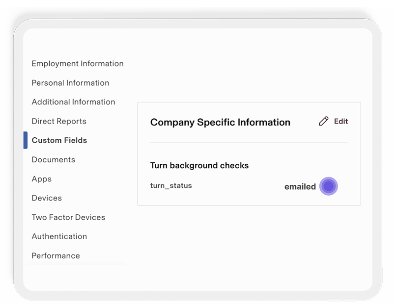The width and height of the screenshot is (393, 304).
Task: View Direct Reports section
Action: pyautogui.click(x=59, y=121)
